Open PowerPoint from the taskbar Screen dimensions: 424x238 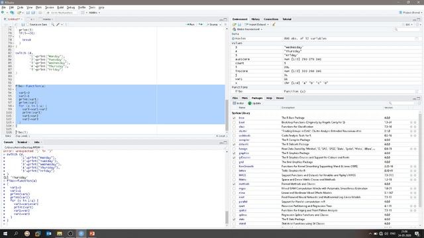click(x=92, y=233)
